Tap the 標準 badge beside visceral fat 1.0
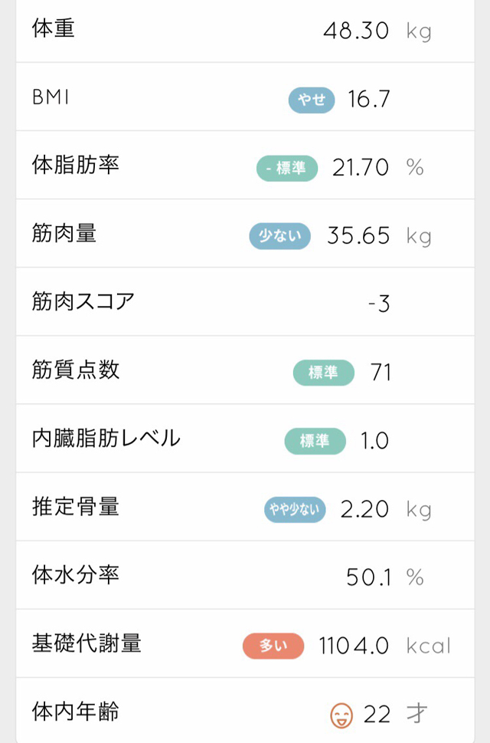 point(315,441)
